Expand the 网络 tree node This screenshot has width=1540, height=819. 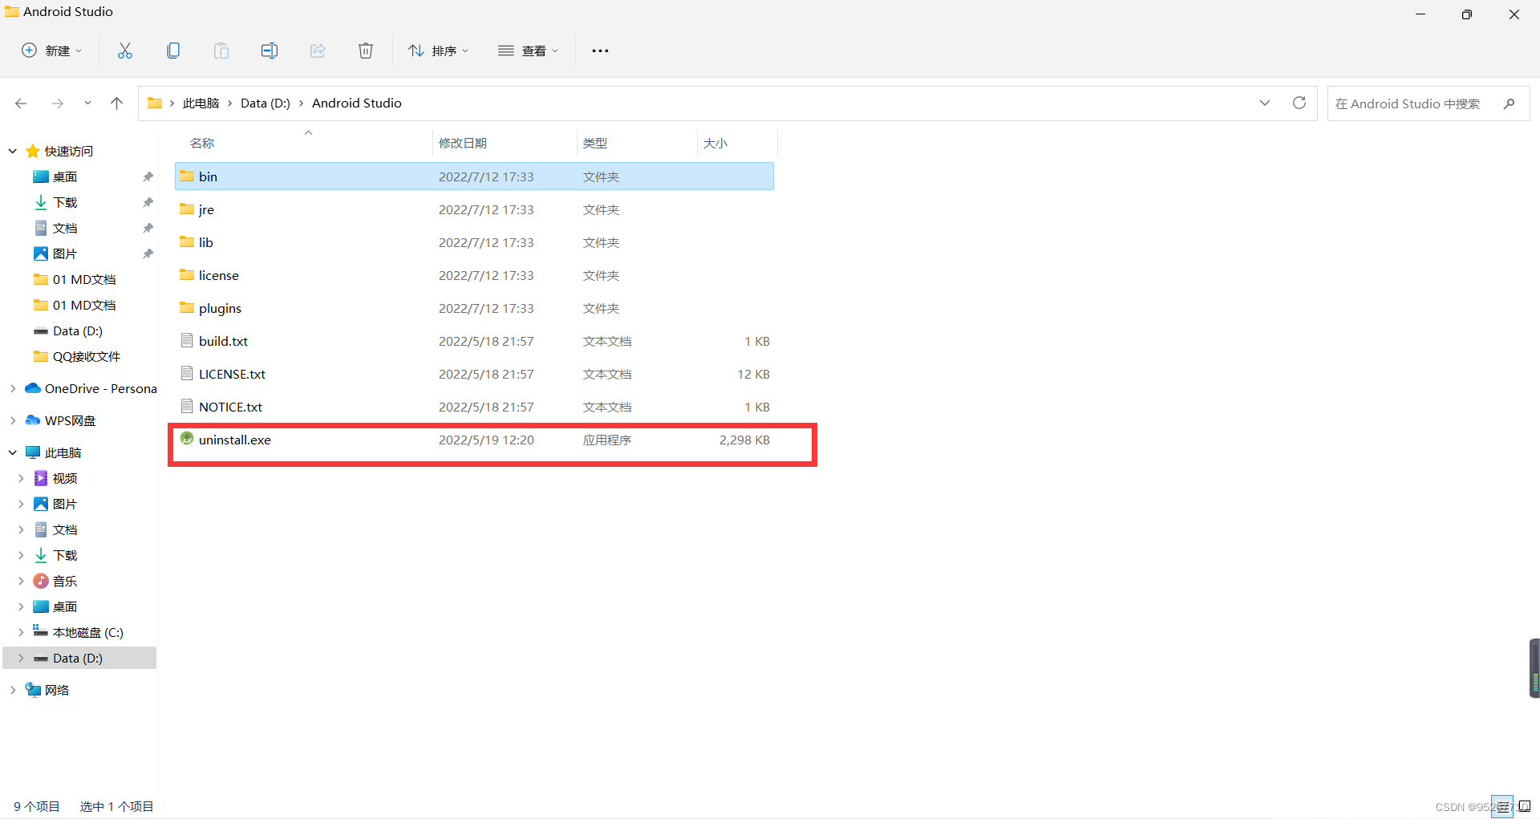point(13,690)
